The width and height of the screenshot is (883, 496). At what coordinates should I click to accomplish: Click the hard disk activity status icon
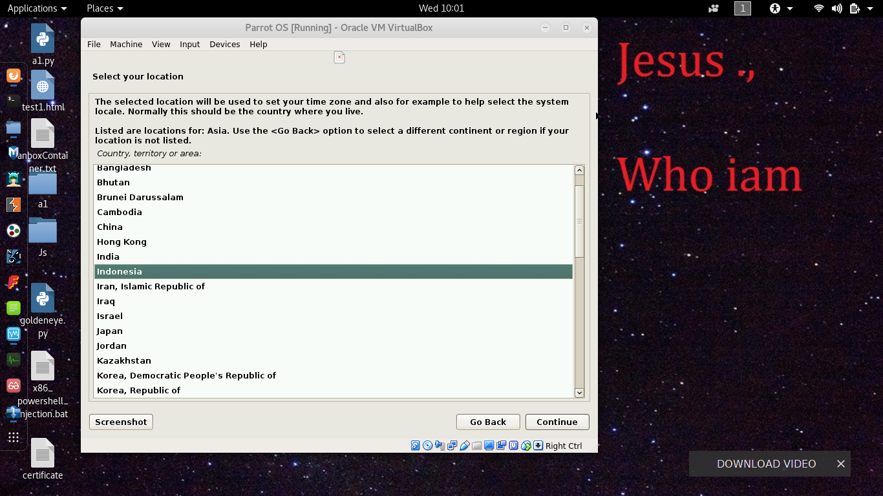point(416,446)
